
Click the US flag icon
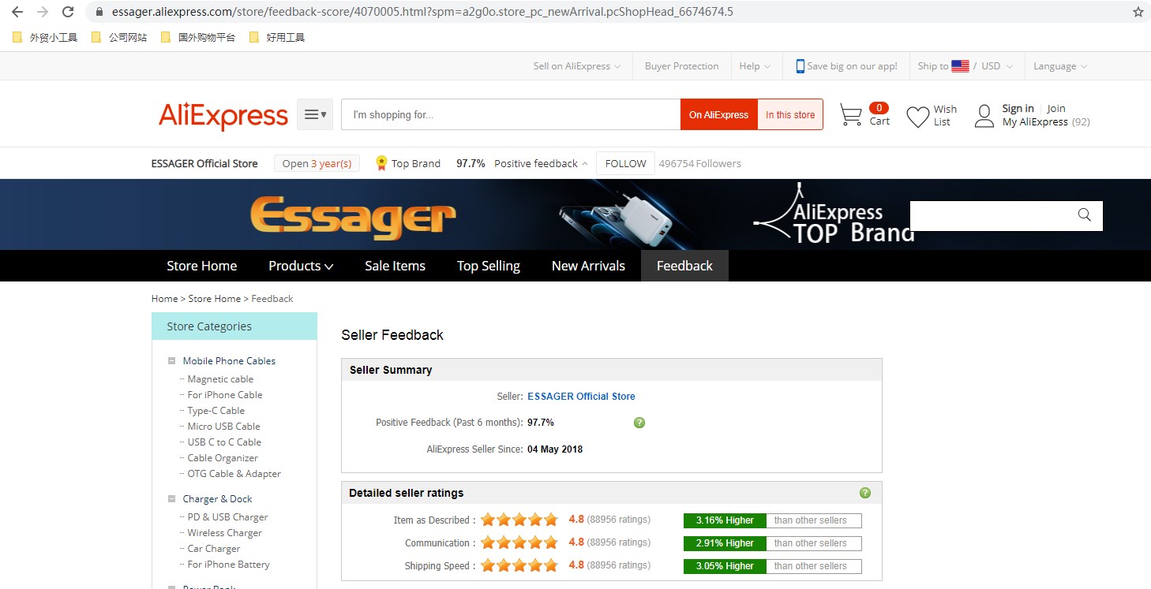960,66
